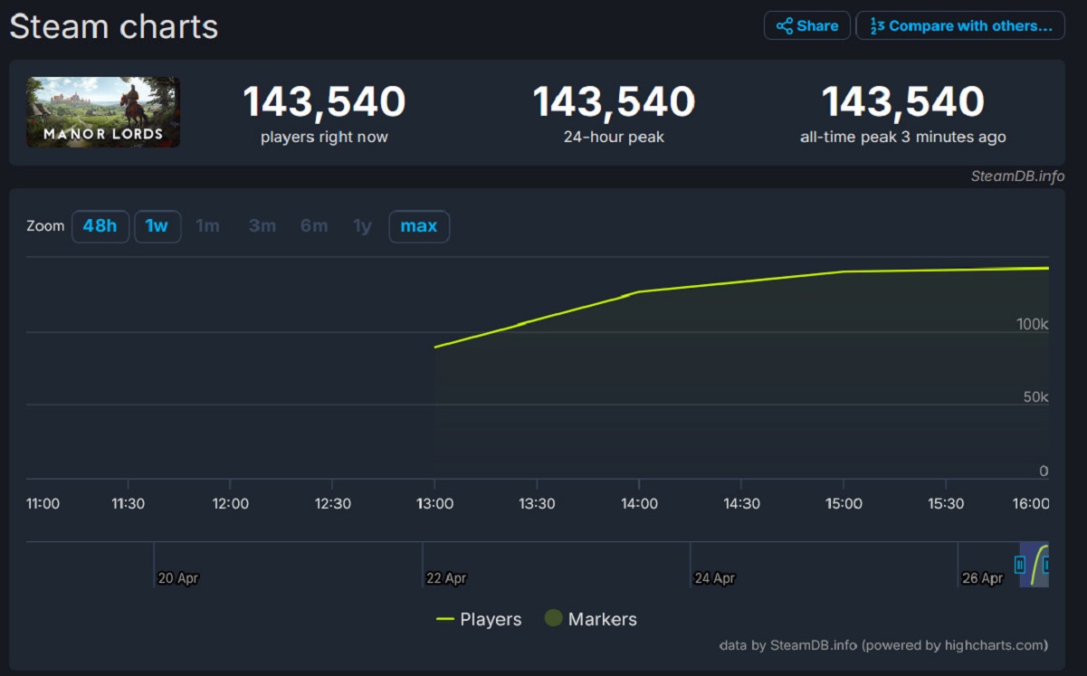The width and height of the screenshot is (1087, 676).
Task: Click the Zoom label text
Action: [45, 226]
